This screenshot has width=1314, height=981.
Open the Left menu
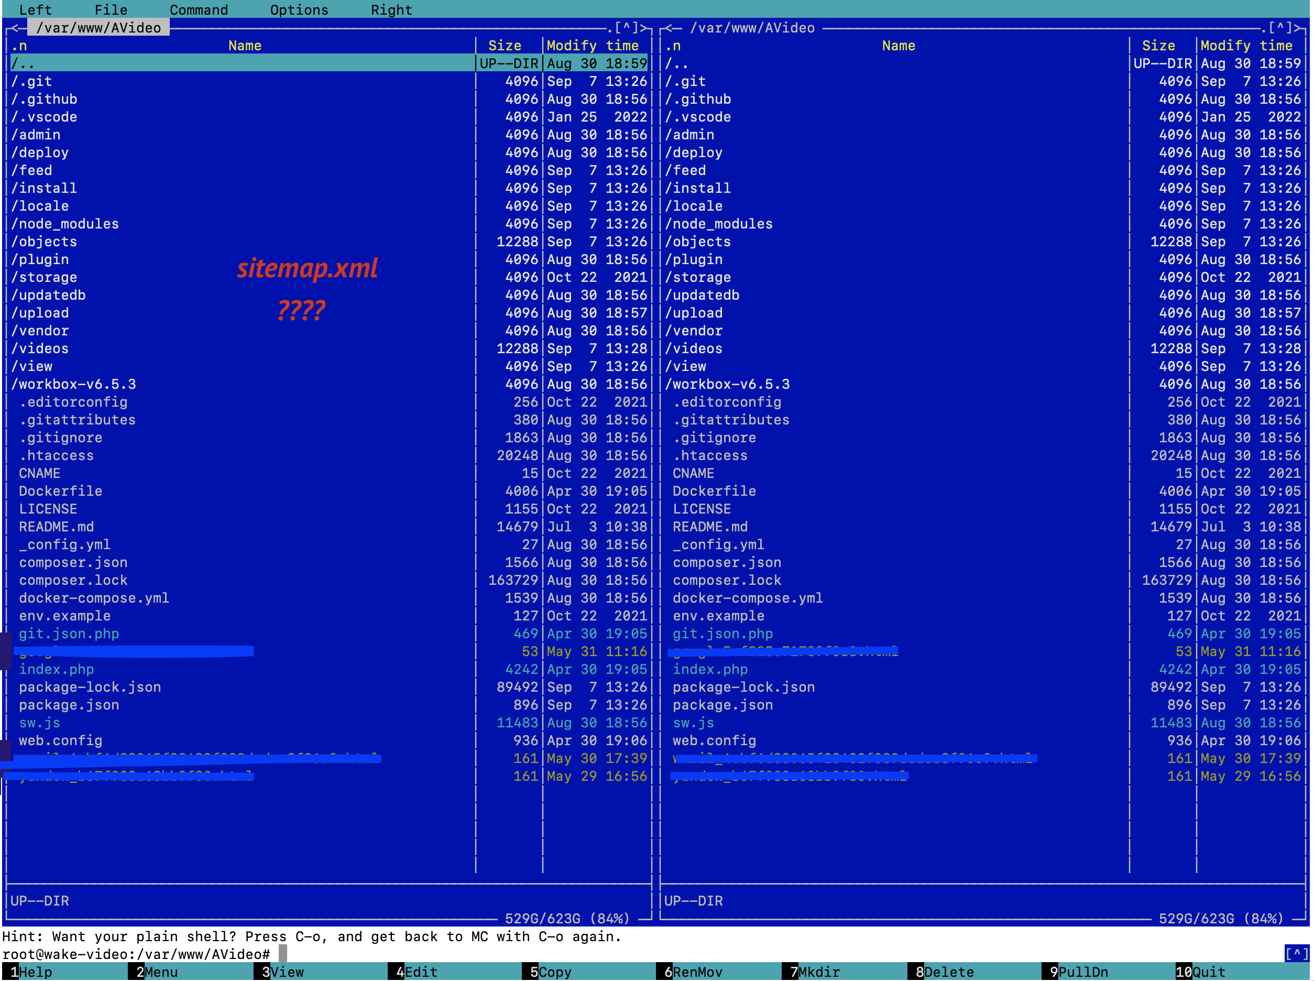coord(35,9)
